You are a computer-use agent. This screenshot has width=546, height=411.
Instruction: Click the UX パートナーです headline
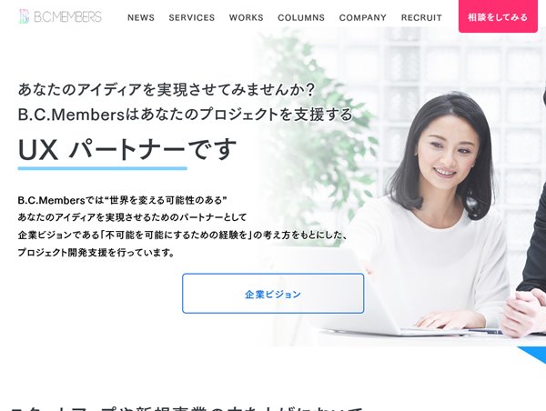click(x=127, y=150)
